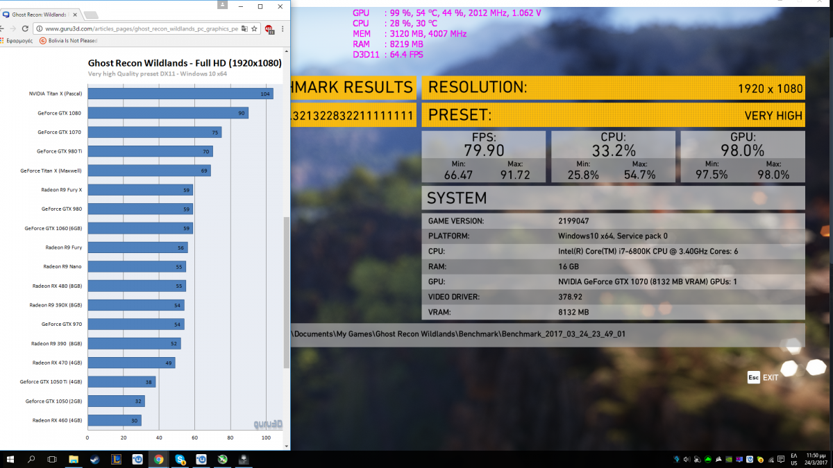The height and width of the screenshot is (468, 833).
Task: Click the translate page icon in address bar
Action: pyautogui.click(x=244, y=28)
